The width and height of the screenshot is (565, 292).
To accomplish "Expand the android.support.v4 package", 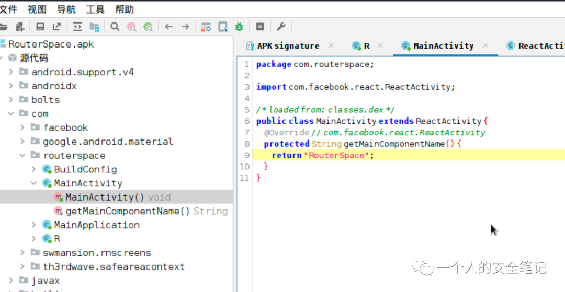I will tap(11, 72).
